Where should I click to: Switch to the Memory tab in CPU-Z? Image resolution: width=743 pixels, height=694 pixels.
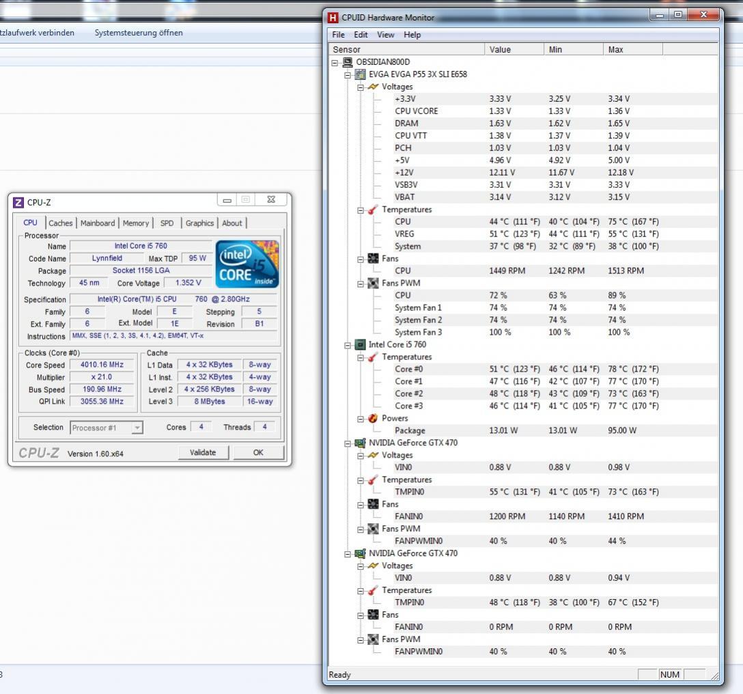(135, 223)
